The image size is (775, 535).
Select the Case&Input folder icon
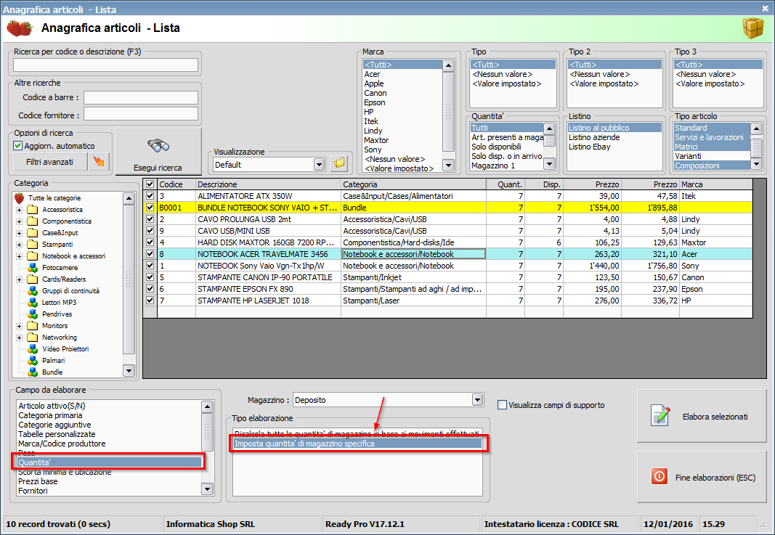pyautogui.click(x=33, y=233)
